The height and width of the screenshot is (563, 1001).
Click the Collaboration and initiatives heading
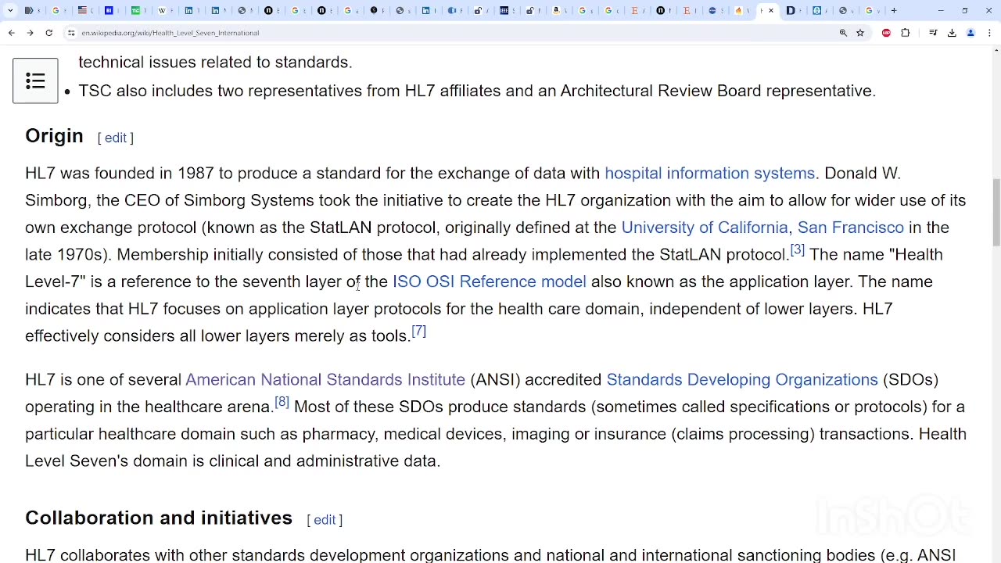point(159,518)
